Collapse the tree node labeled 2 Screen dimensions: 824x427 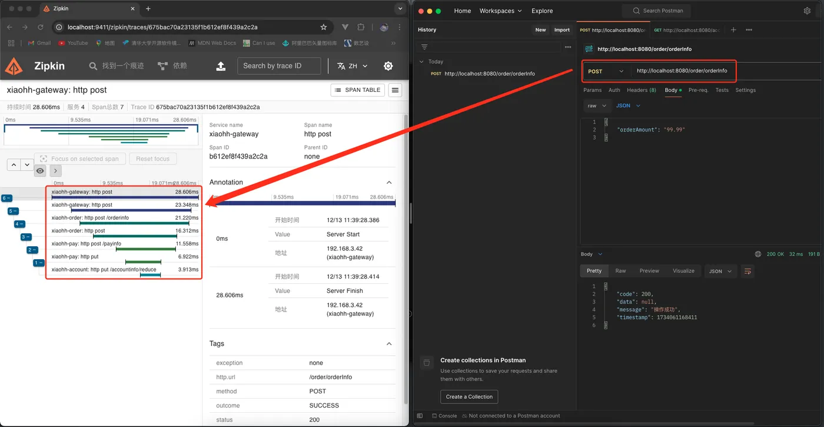(x=32, y=250)
